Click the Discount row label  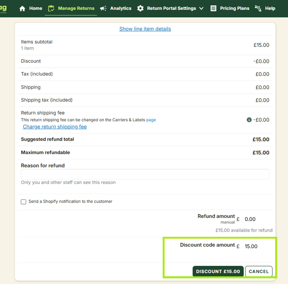(31, 61)
